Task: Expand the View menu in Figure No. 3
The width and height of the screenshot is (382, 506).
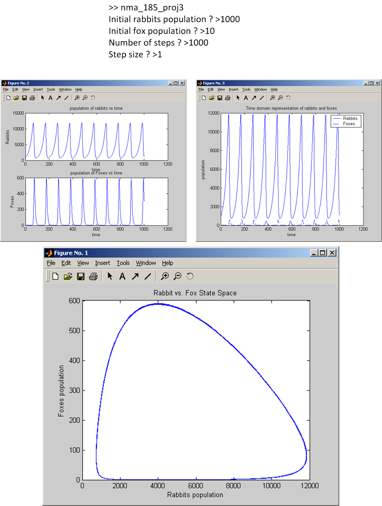Action: coord(221,89)
